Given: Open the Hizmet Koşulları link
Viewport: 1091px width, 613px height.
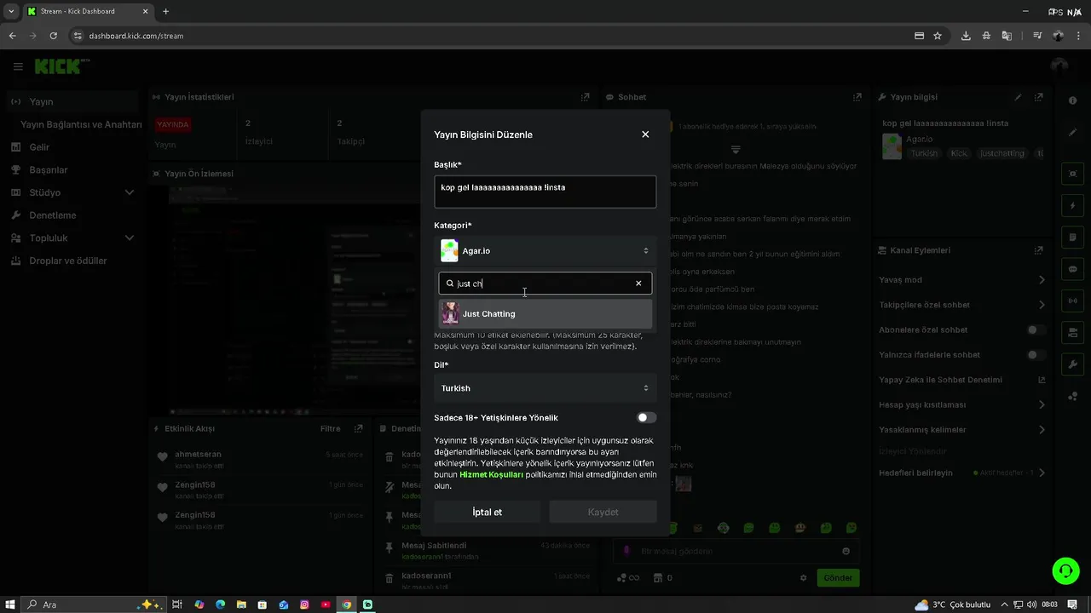Looking at the screenshot, I should click(x=491, y=474).
